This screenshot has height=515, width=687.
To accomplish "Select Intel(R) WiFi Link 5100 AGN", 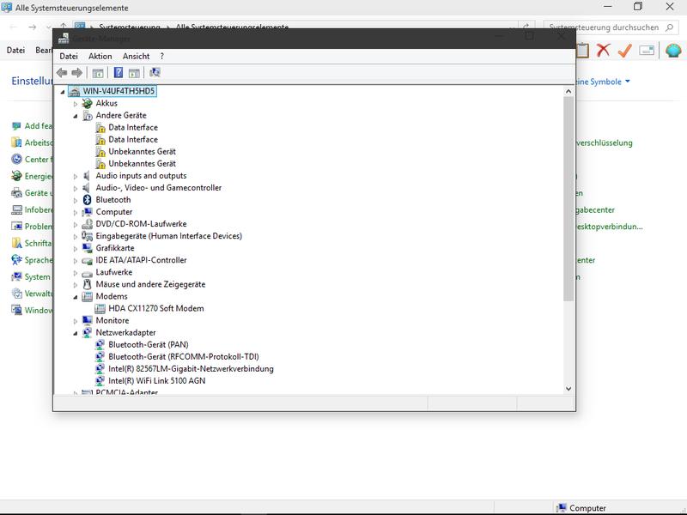I will click(156, 381).
